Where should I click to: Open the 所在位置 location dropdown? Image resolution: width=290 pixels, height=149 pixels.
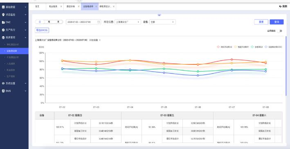pos(128,22)
